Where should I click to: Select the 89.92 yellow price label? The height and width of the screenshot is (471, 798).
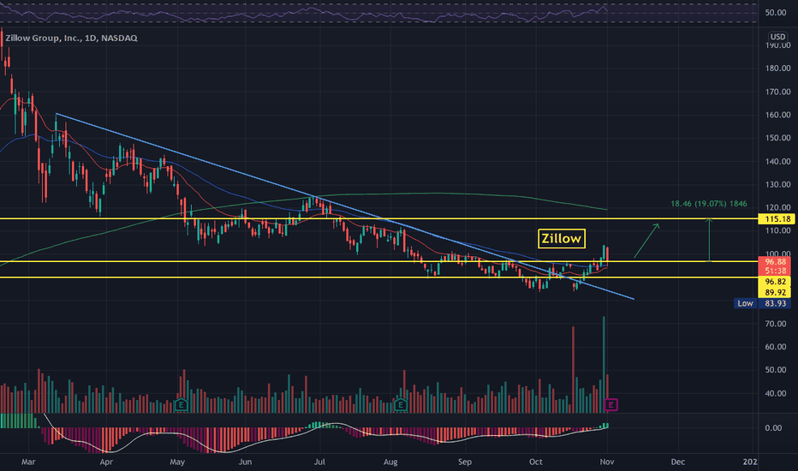[775, 292]
